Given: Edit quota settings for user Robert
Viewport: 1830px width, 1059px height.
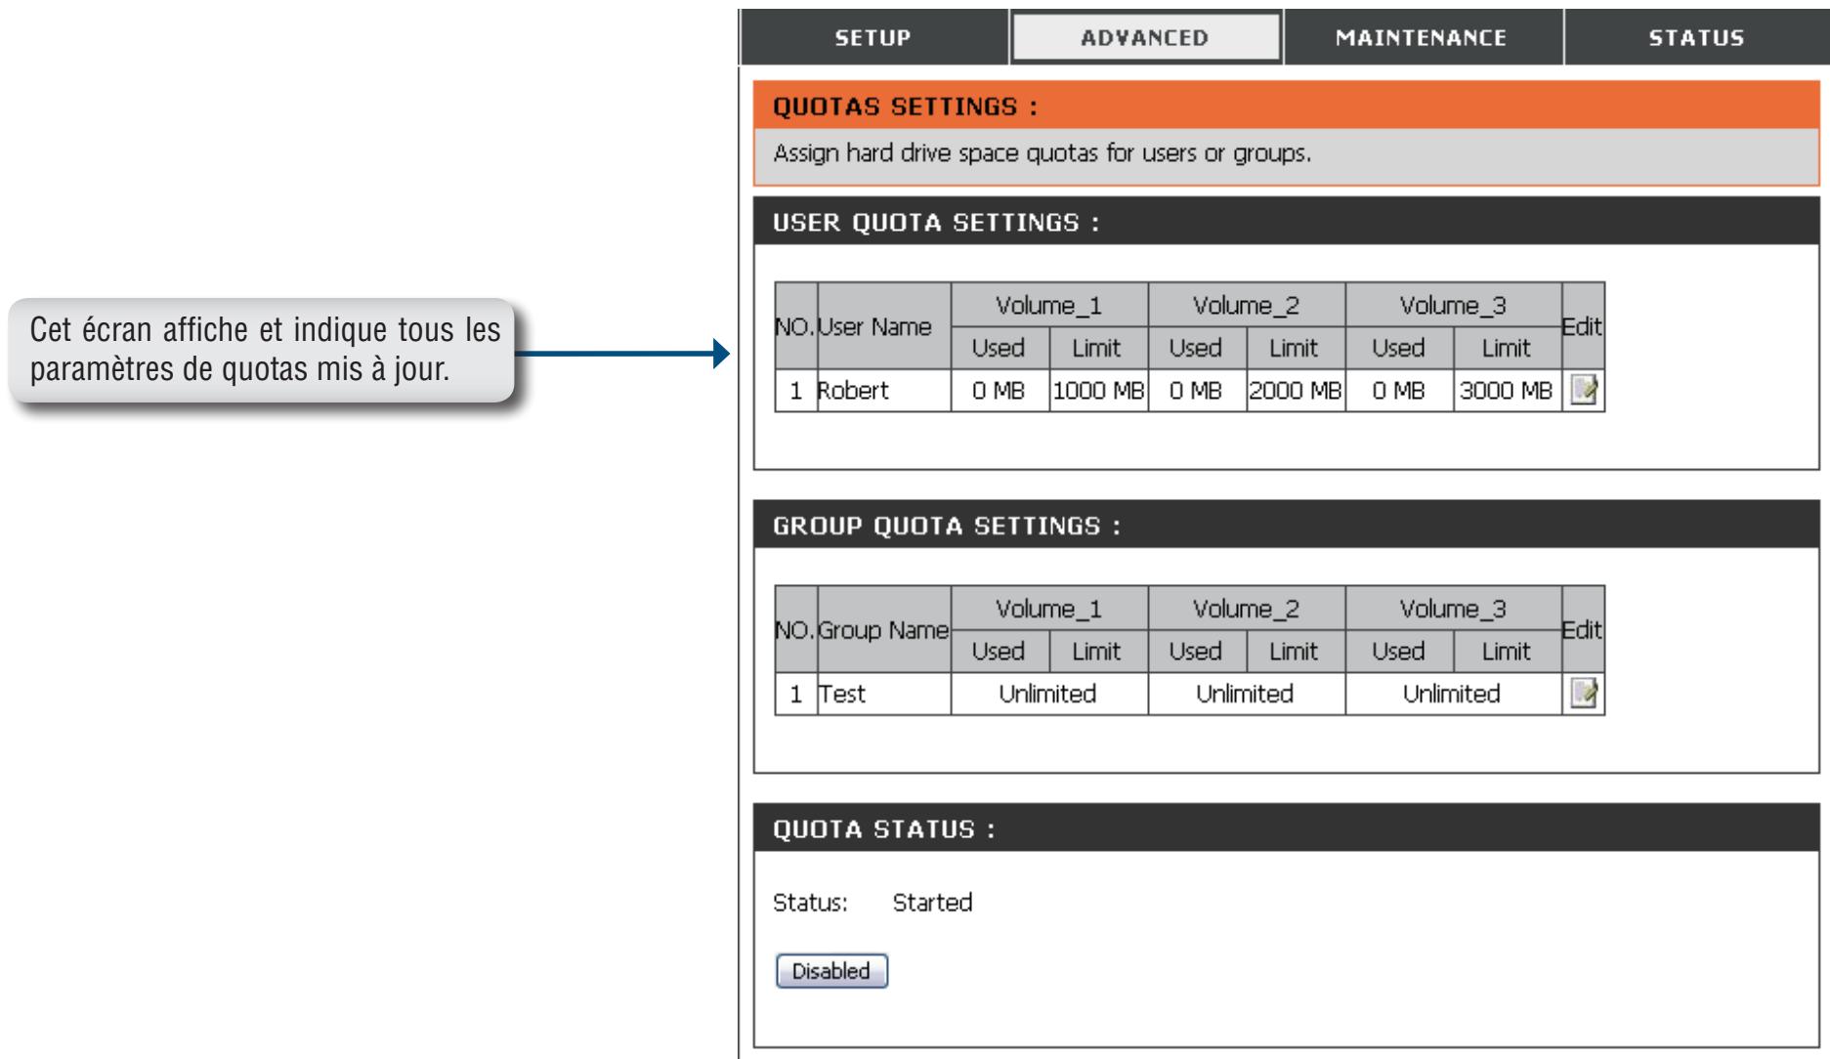Looking at the screenshot, I should (x=1583, y=391).
